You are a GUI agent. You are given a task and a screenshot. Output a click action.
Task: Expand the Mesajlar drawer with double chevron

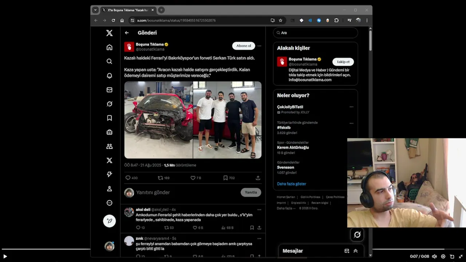(x=356, y=251)
